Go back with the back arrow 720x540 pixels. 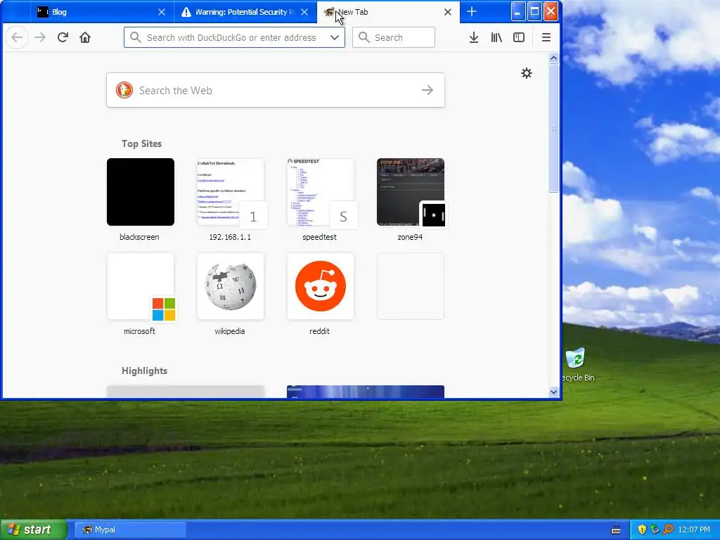point(18,37)
